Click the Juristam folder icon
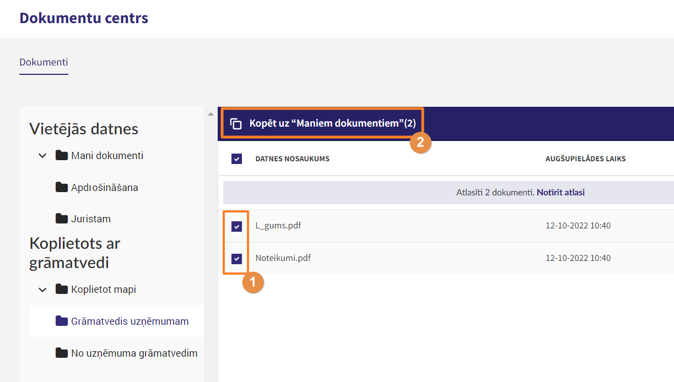This screenshot has width=674, height=382. tap(62, 219)
